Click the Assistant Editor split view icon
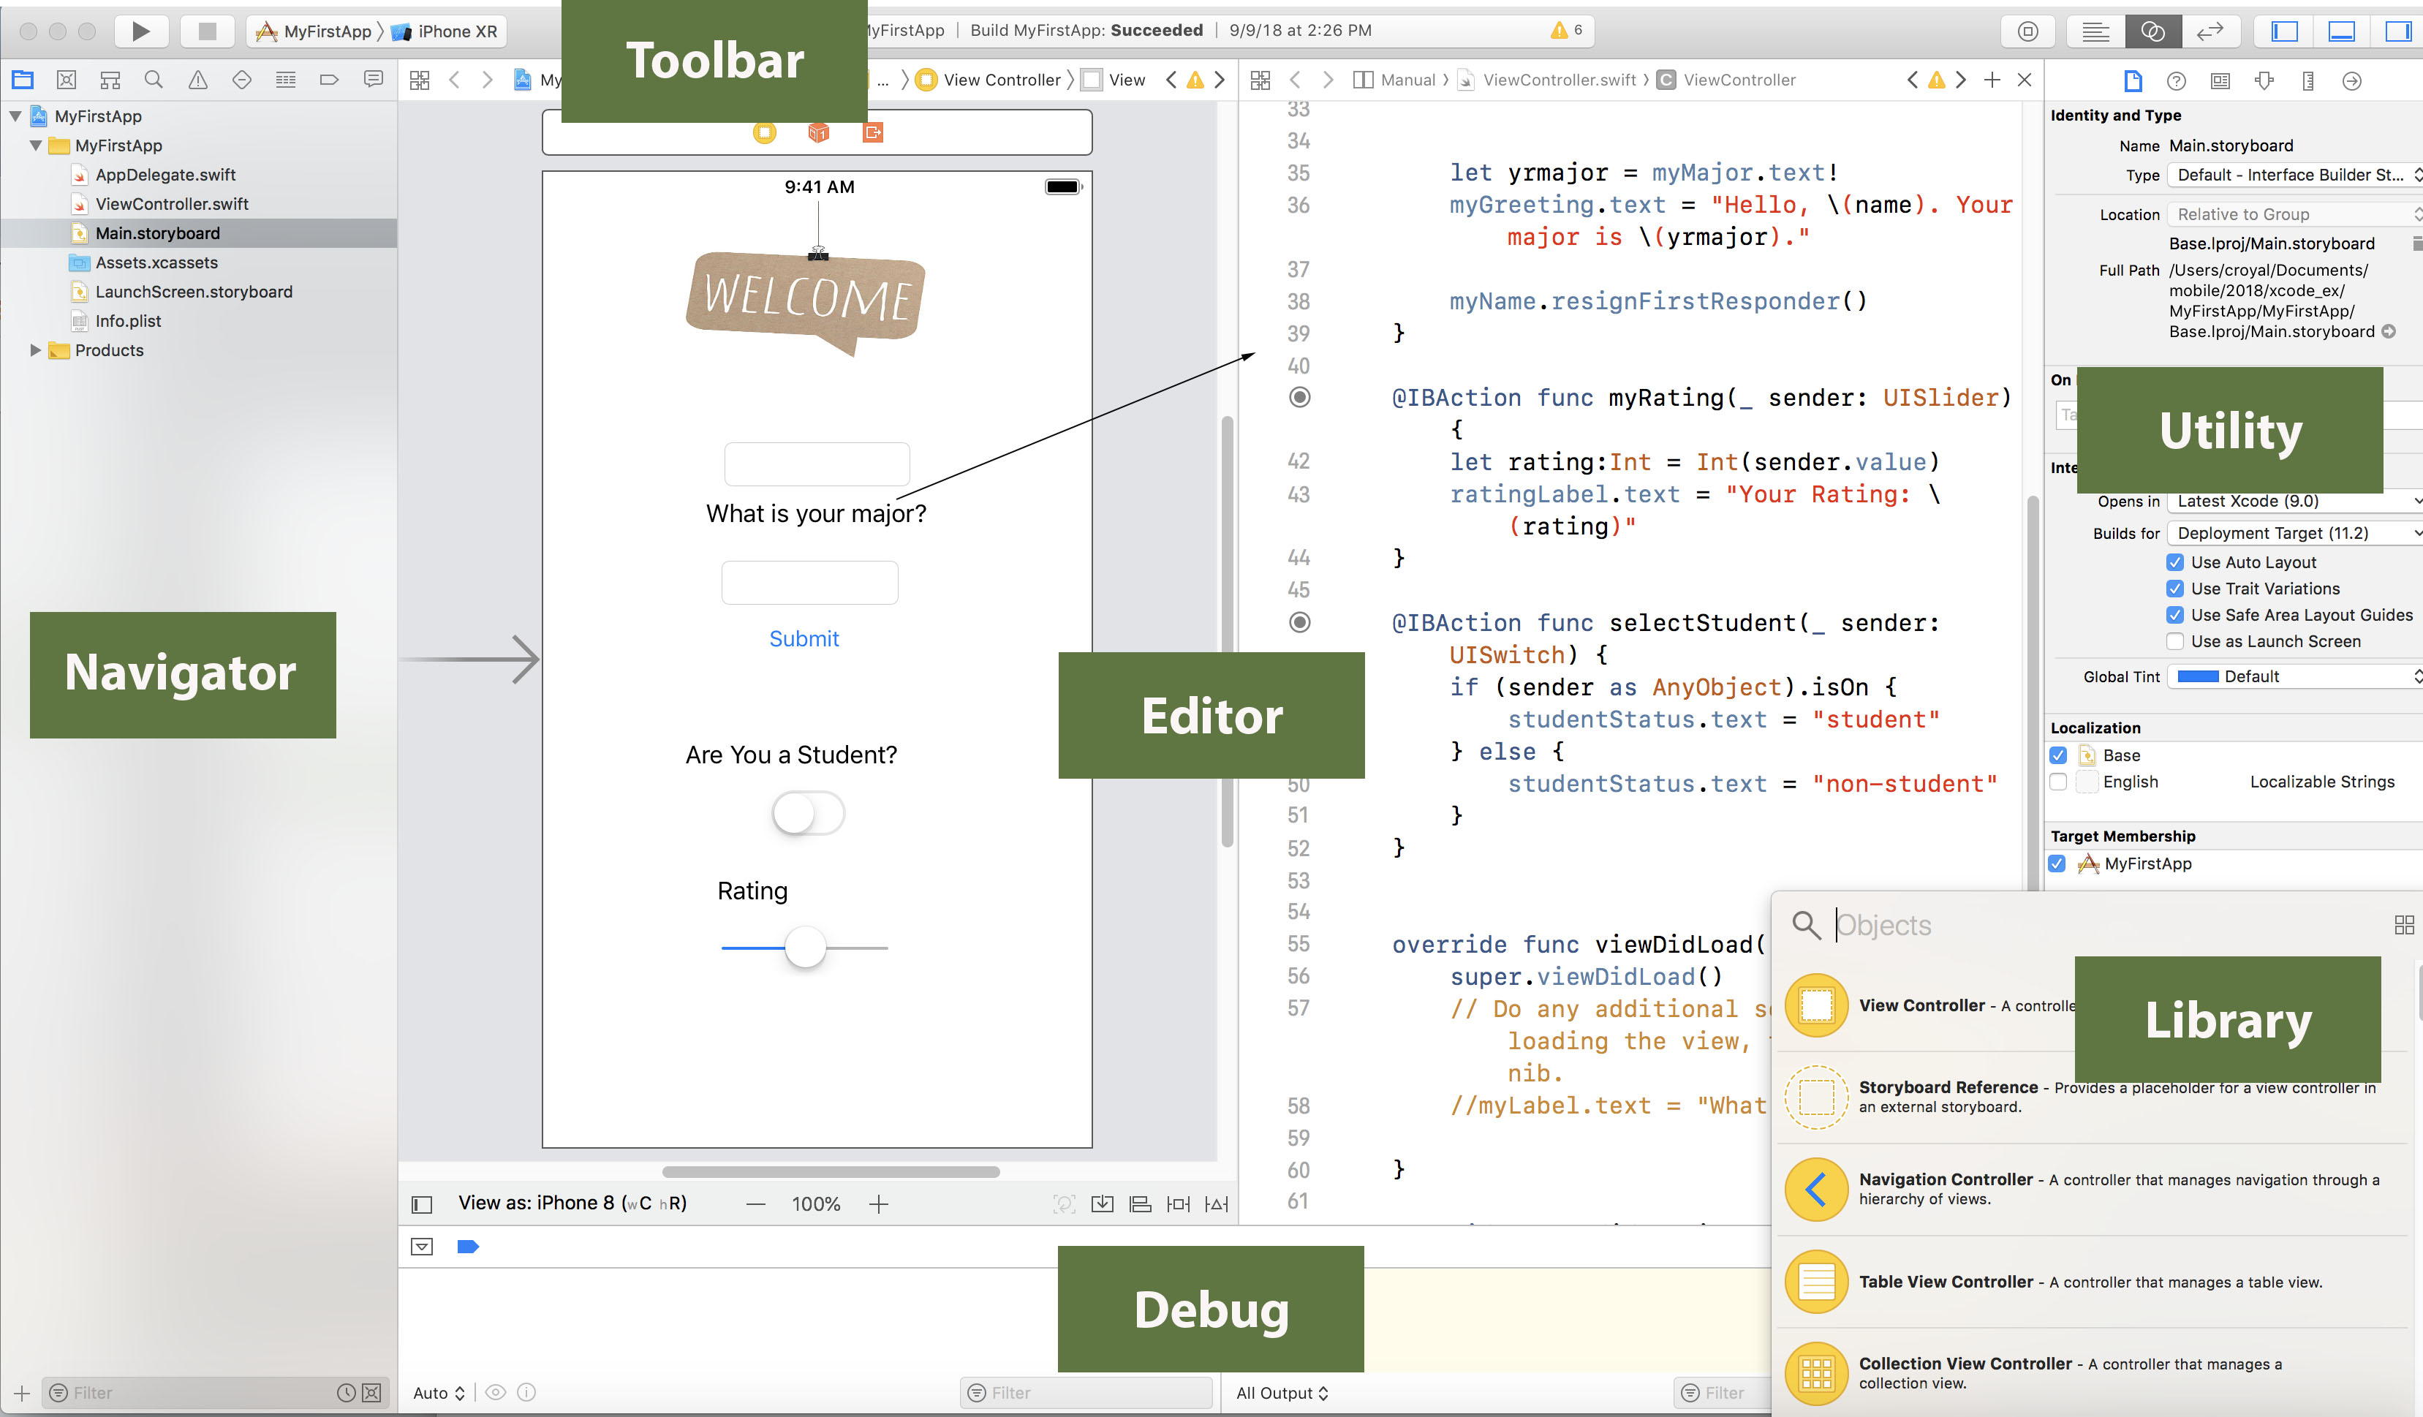This screenshot has width=2423, height=1417. pyautogui.click(x=2153, y=31)
